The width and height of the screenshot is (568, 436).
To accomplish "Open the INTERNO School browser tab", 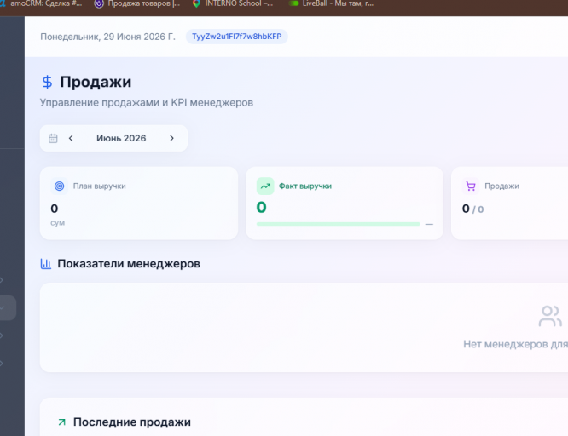I will click(x=233, y=3).
